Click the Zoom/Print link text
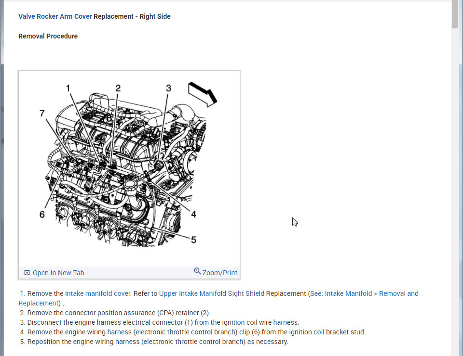The image size is (463, 356). click(x=220, y=273)
